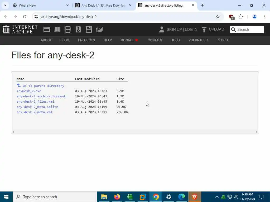Image resolution: width=270 pixels, height=202 pixels.
Task: Download the AnyDesk_2.exe file
Action: [29, 91]
